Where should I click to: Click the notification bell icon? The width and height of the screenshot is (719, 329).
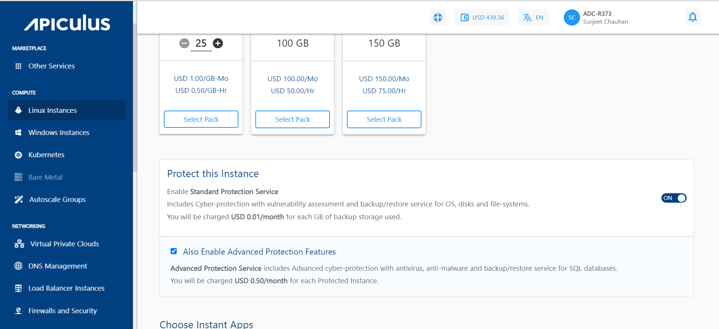point(692,17)
